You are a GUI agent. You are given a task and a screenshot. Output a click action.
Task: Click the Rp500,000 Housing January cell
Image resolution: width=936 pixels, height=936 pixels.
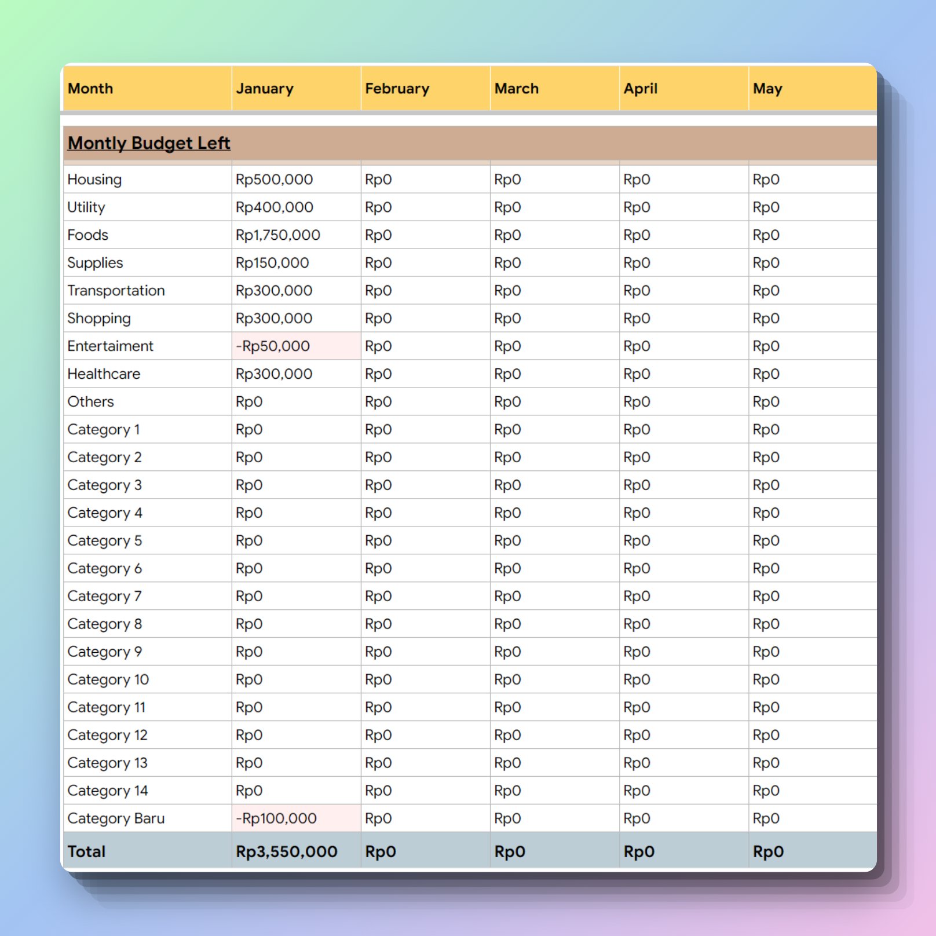(275, 179)
